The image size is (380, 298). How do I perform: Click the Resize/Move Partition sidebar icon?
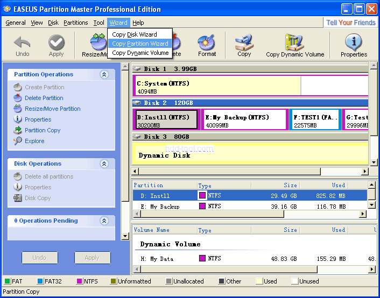(x=17, y=109)
